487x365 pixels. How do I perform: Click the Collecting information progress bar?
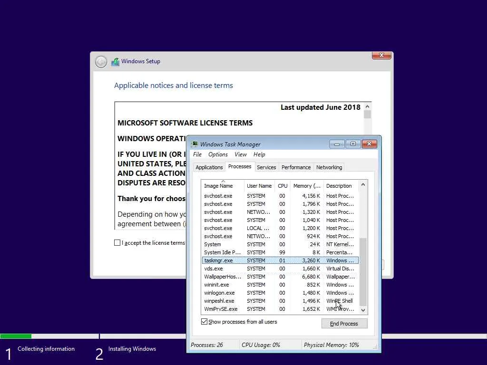[49, 336]
